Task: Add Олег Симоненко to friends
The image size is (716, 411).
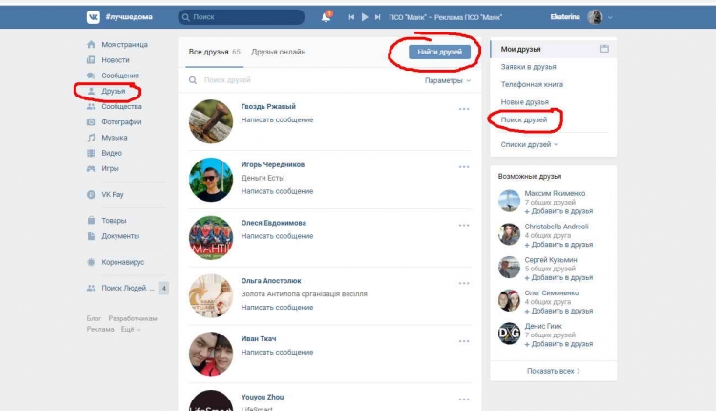Action: (558, 311)
